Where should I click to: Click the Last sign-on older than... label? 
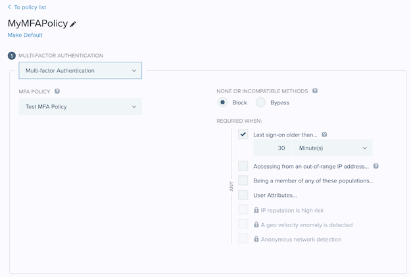pos(285,135)
